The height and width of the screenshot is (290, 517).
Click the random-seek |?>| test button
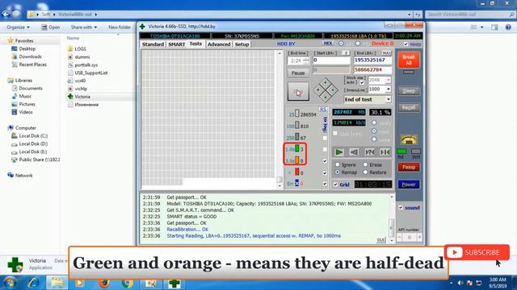pyautogui.click(x=370, y=152)
